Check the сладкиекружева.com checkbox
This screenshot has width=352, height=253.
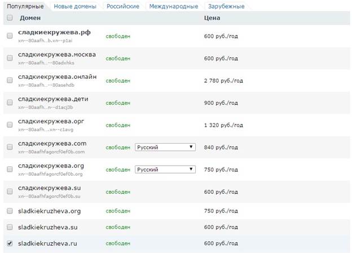pyautogui.click(x=10, y=147)
